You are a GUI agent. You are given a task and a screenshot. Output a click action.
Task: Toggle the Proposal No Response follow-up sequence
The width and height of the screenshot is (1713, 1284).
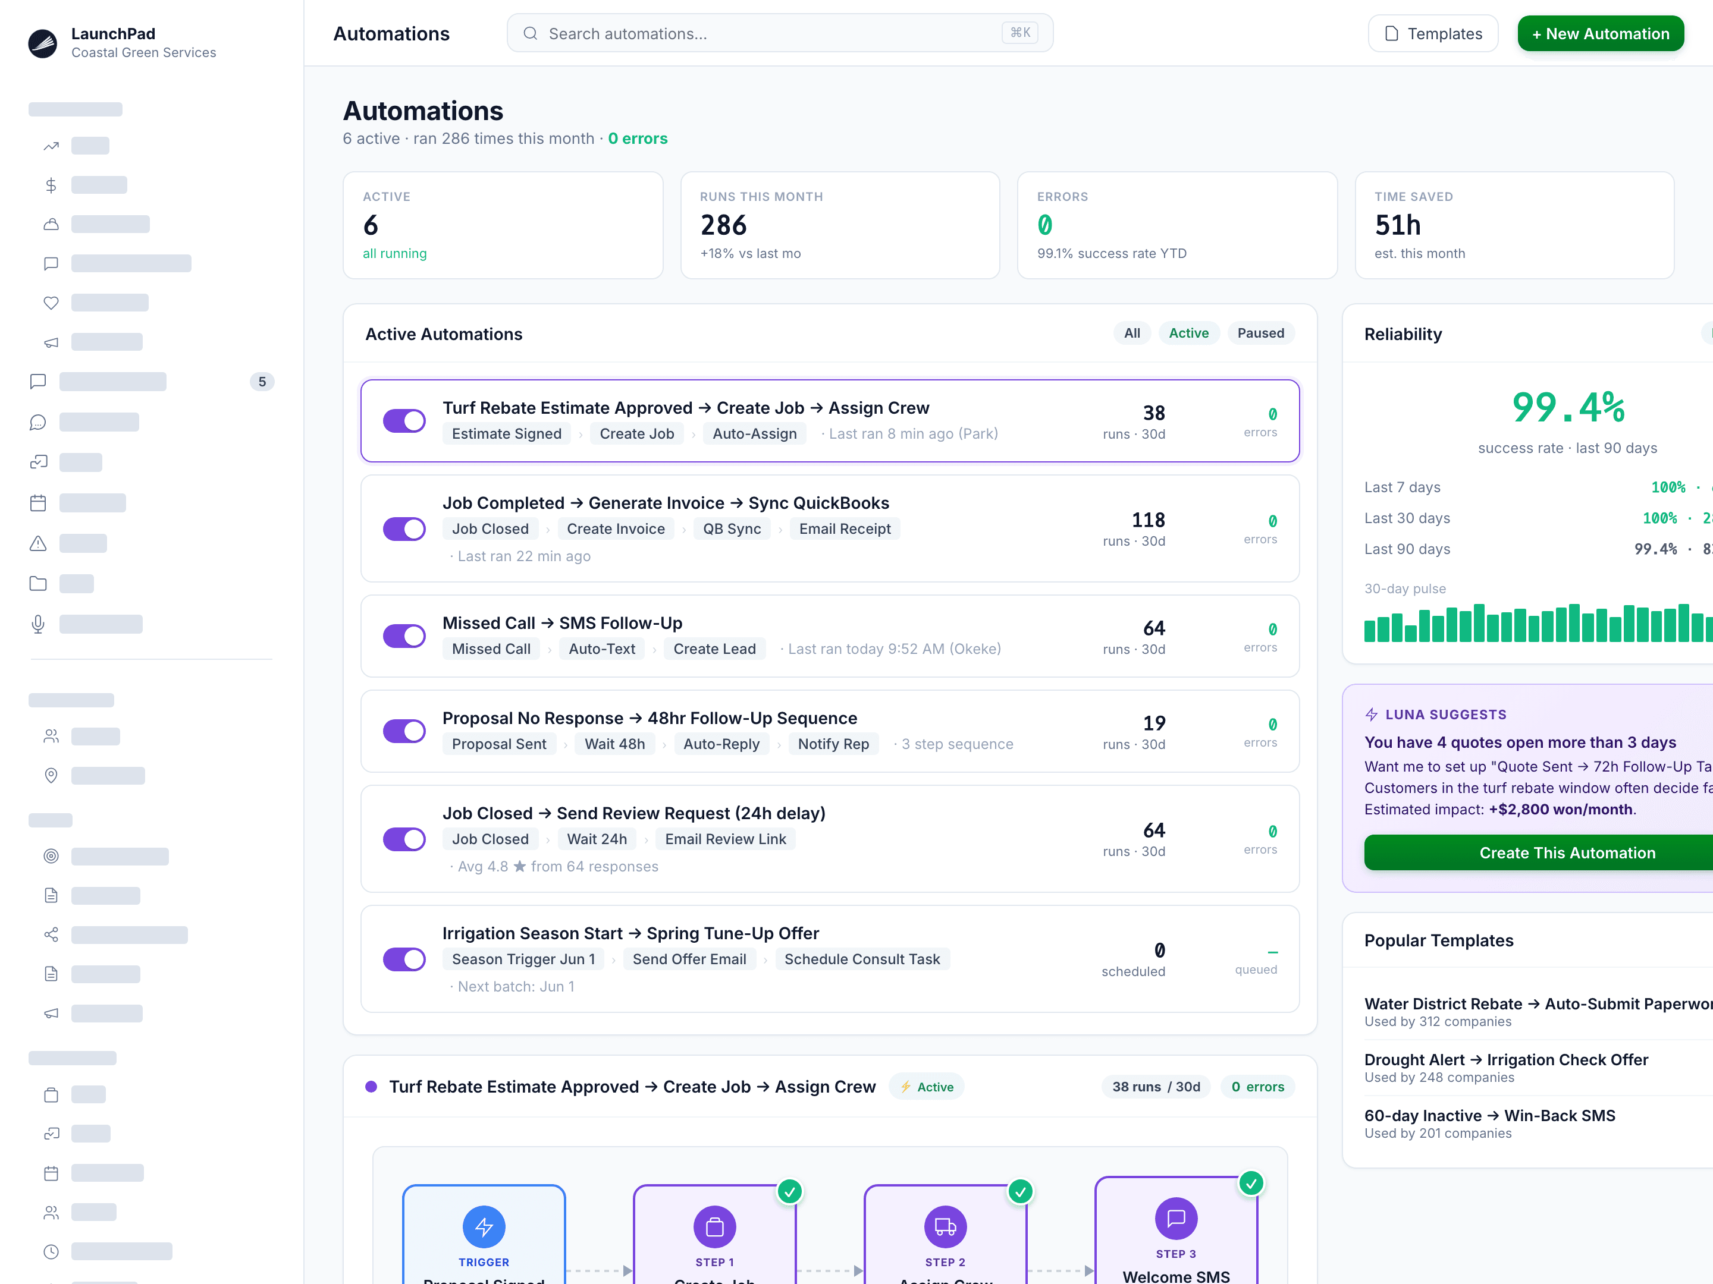(x=404, y=731)
